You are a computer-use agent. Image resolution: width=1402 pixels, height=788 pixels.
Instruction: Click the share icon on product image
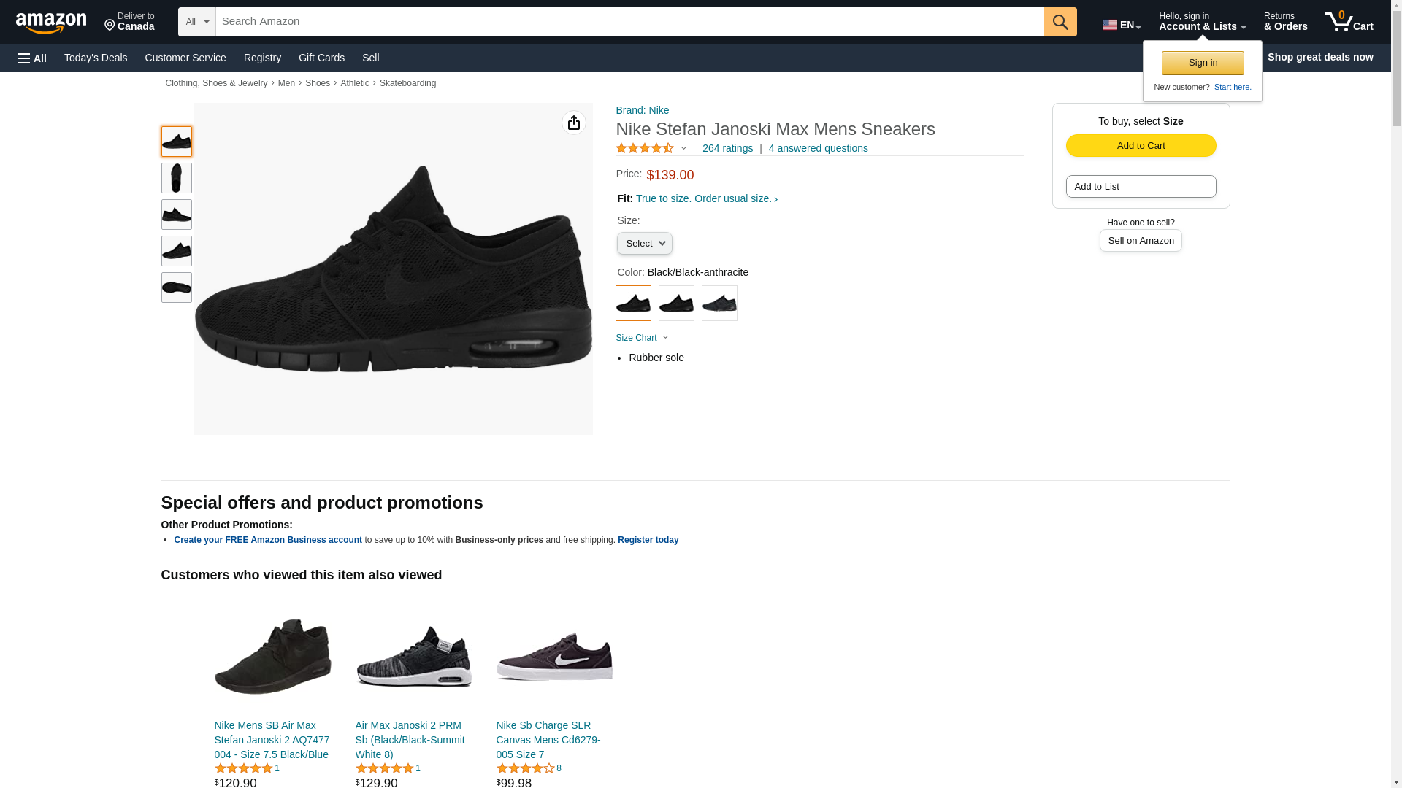pos(573,123)
